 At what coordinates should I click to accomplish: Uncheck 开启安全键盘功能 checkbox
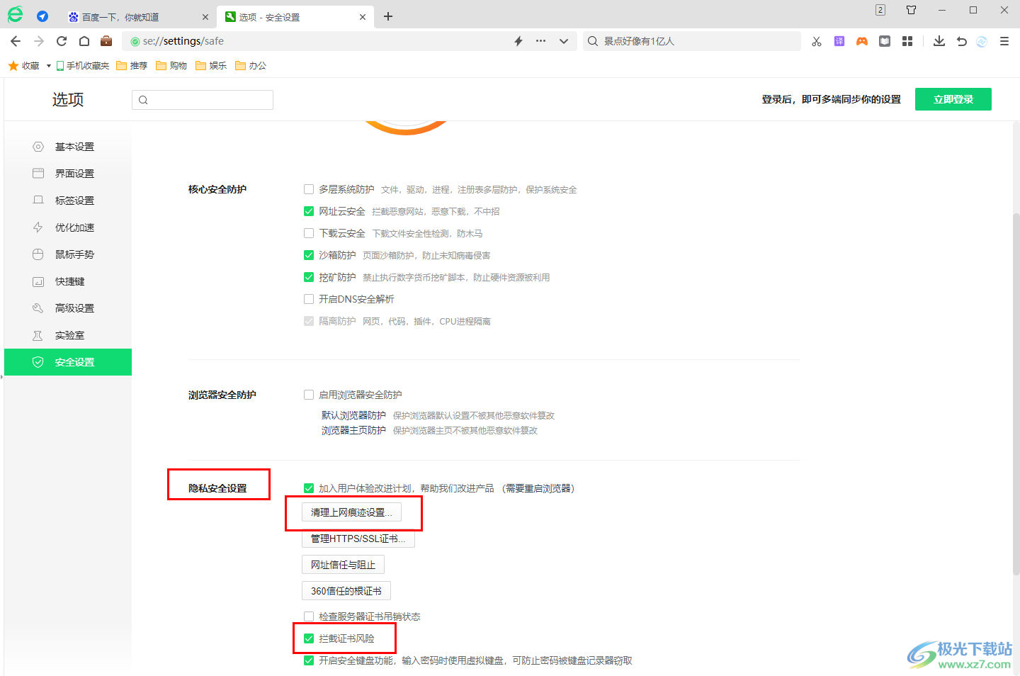[x=309, y=660]
